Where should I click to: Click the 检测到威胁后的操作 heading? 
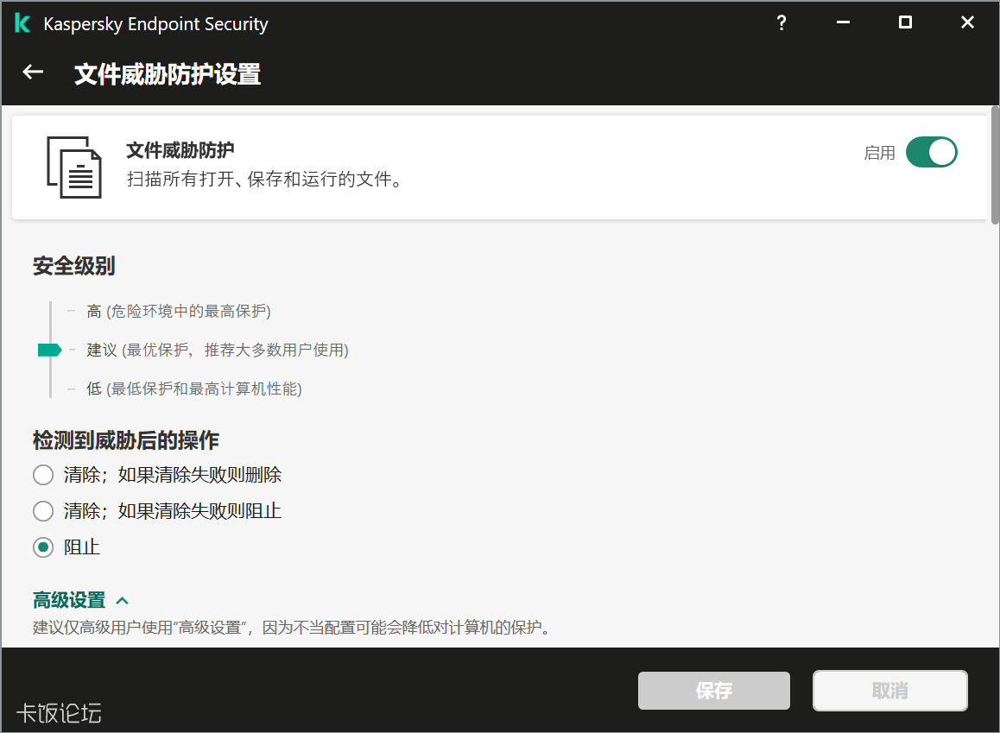coord(125,440)
